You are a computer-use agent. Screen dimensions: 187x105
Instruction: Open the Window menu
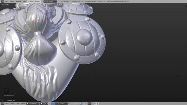tap(18, 1)
